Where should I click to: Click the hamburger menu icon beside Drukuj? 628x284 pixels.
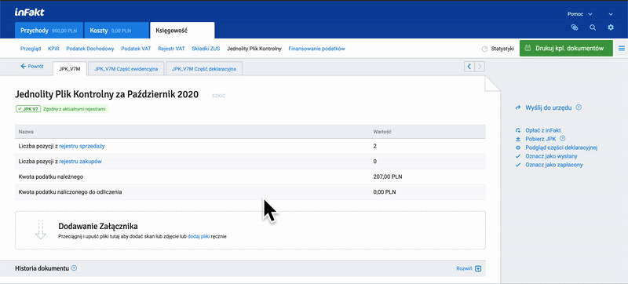[x=622, y=49]
